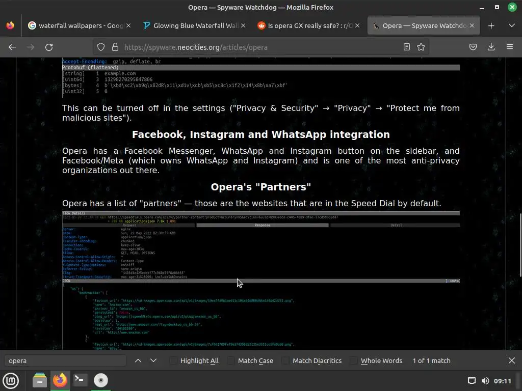
Task: Open the downloads panel
Action: [x=491, y=47]
